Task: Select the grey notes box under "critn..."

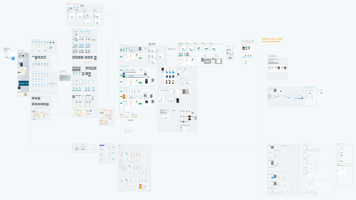Action: pos(65,78)
